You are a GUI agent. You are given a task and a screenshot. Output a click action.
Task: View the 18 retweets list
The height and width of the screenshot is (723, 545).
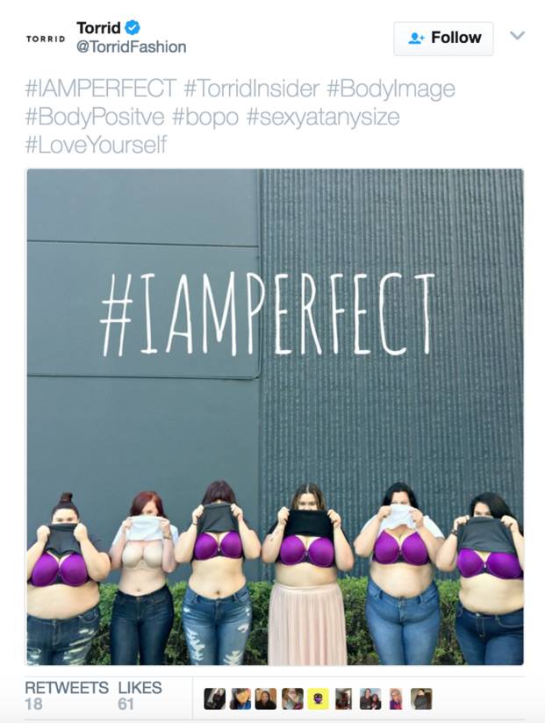(66, 695)
